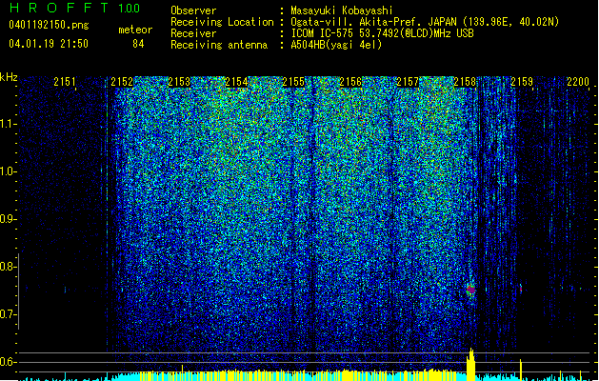Click the meteor count value 84
Viewport: 599px width, 381px height.
pyautogui.click(x=138, y=44)
